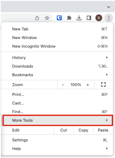Toggle the side panel icon
Screen dimensions: 115x158
coord(89,18)
